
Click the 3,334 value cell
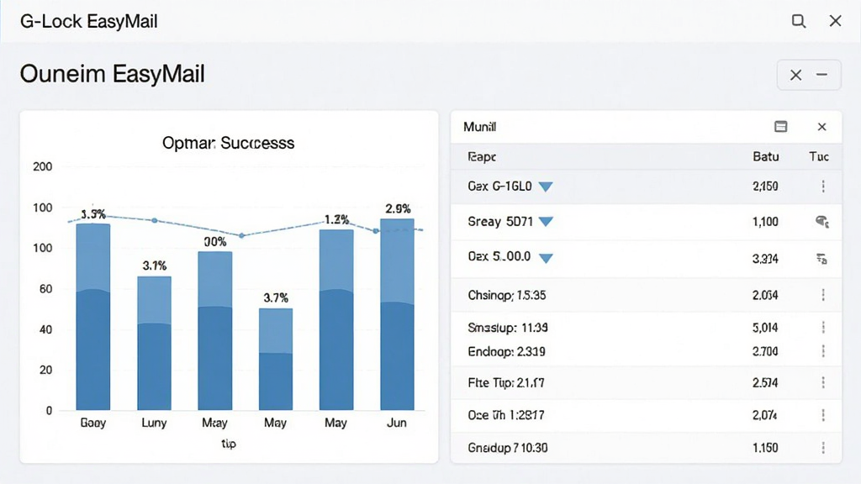click(x=765, y=259)
